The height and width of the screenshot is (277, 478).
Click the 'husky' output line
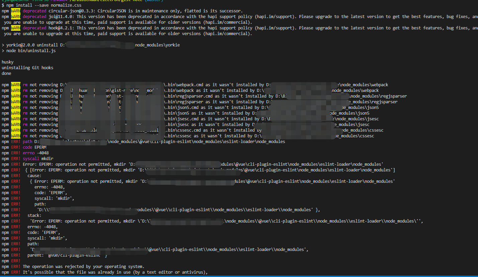7,62
